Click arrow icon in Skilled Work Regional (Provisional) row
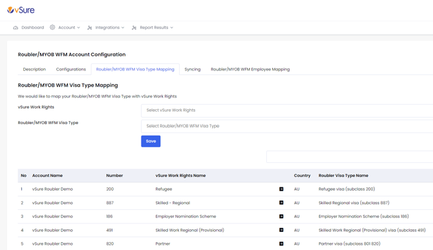 click(x=281, y=230)
